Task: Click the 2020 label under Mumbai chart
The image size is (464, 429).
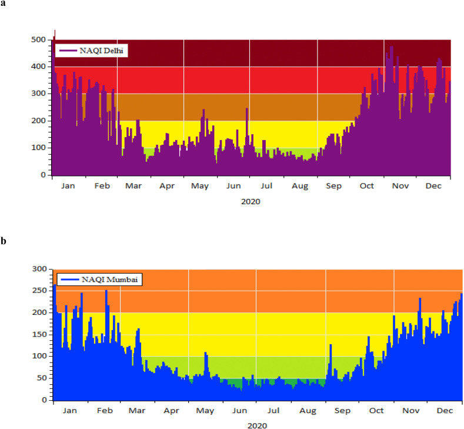Action: click(257, 425)
